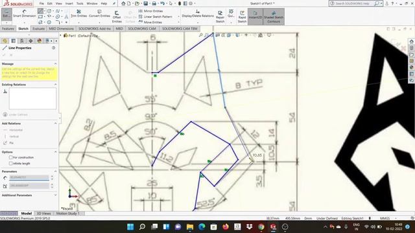Toggle Shaded Sketch Contours
Screen dimensions: 415x233
274,17
